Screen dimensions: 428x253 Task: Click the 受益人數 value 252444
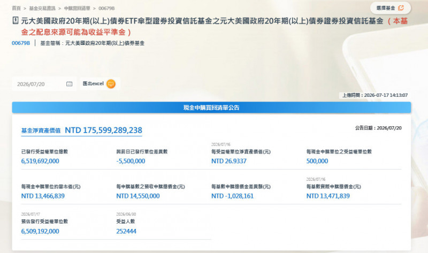(126, 231)
